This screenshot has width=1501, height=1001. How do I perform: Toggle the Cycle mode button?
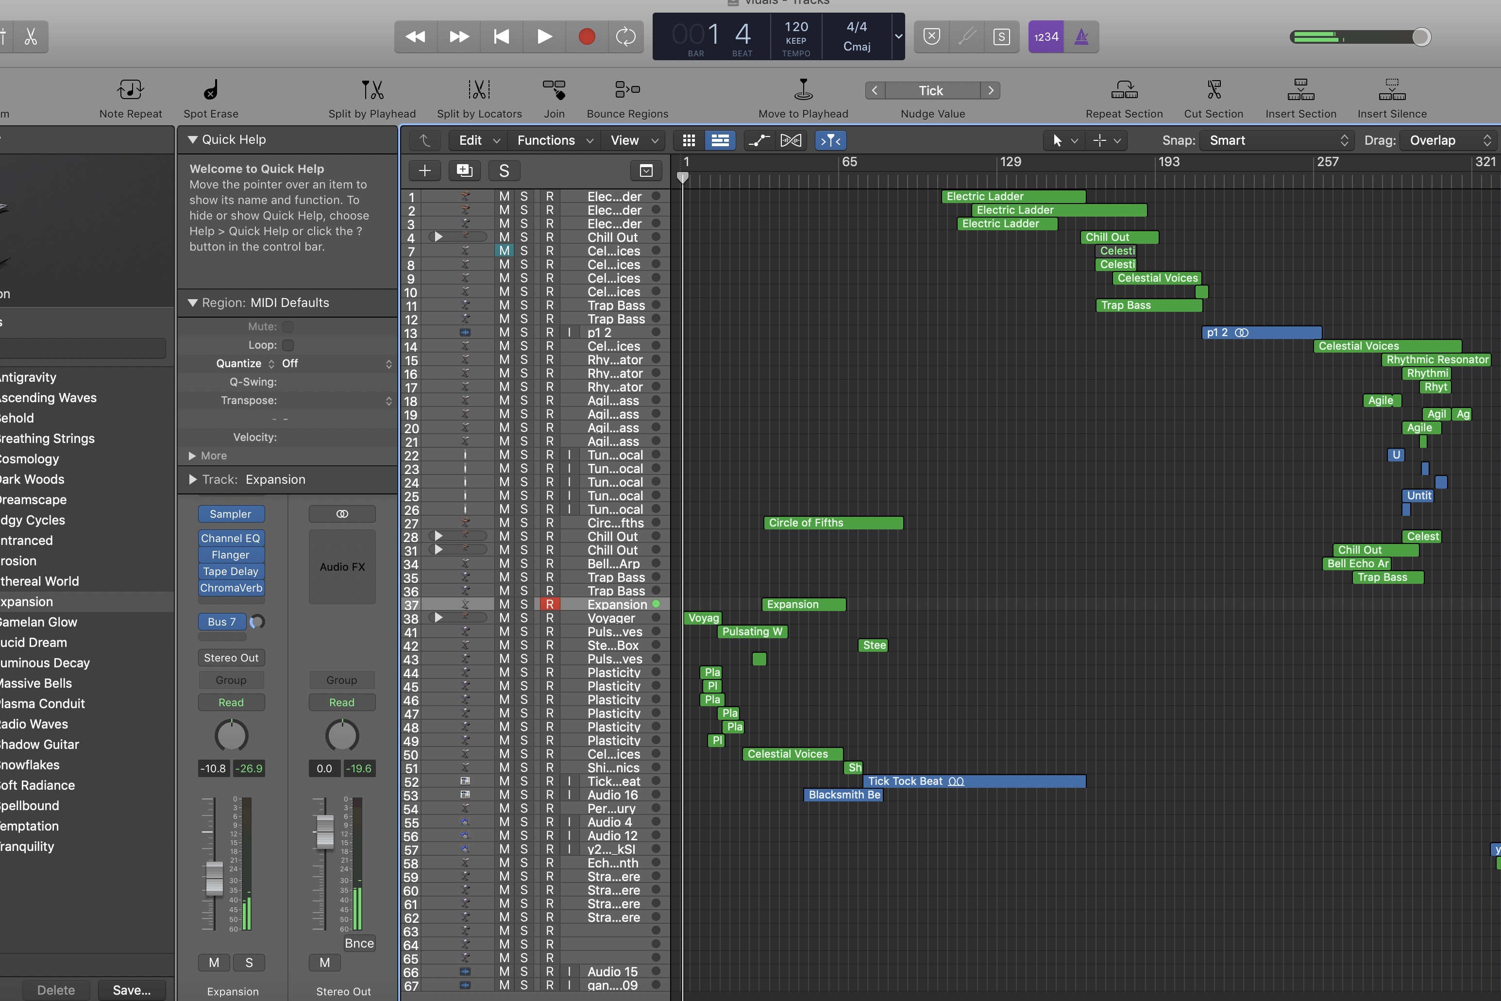(625, 36)
